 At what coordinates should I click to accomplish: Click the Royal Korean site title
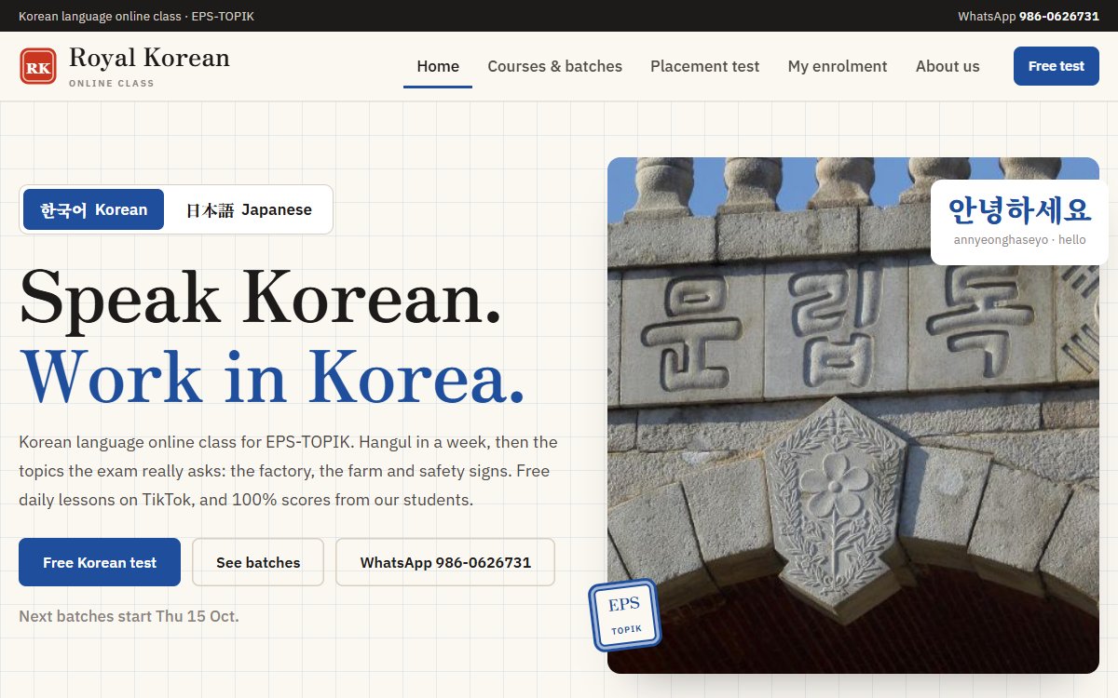tap(149, 58)
